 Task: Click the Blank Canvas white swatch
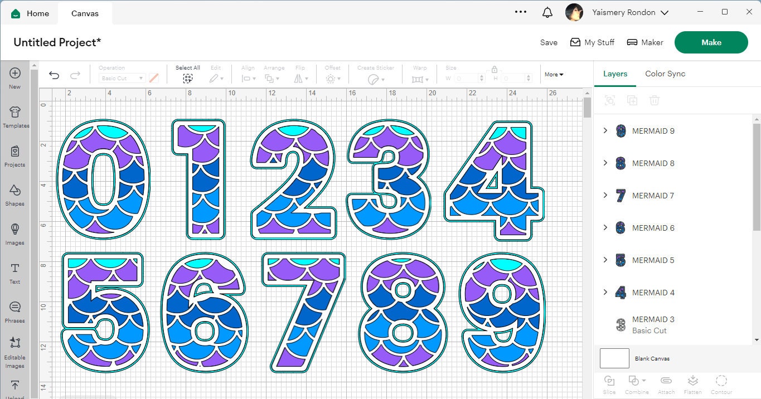[614, 358]
